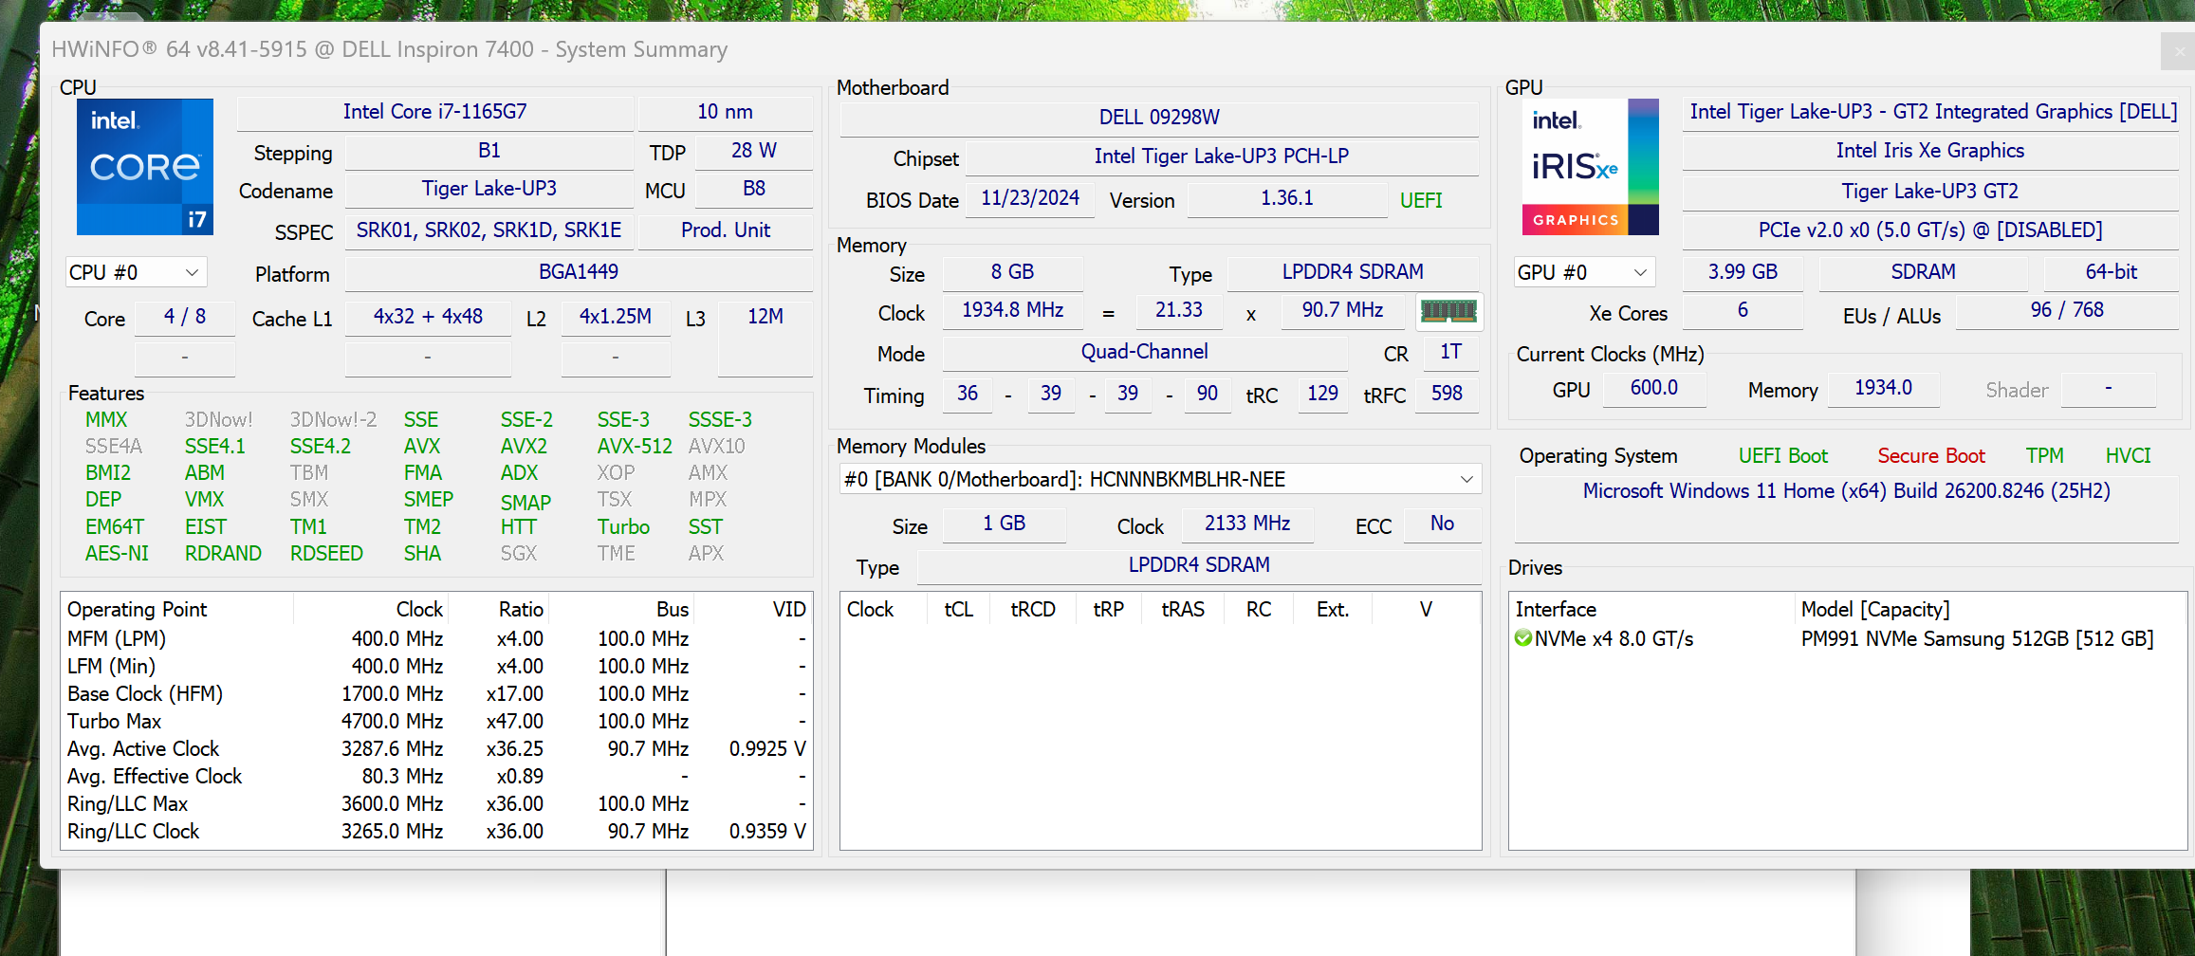
Task: Click the Intel Iris Xe Graphics logo
Action: tap(1591, 167)
